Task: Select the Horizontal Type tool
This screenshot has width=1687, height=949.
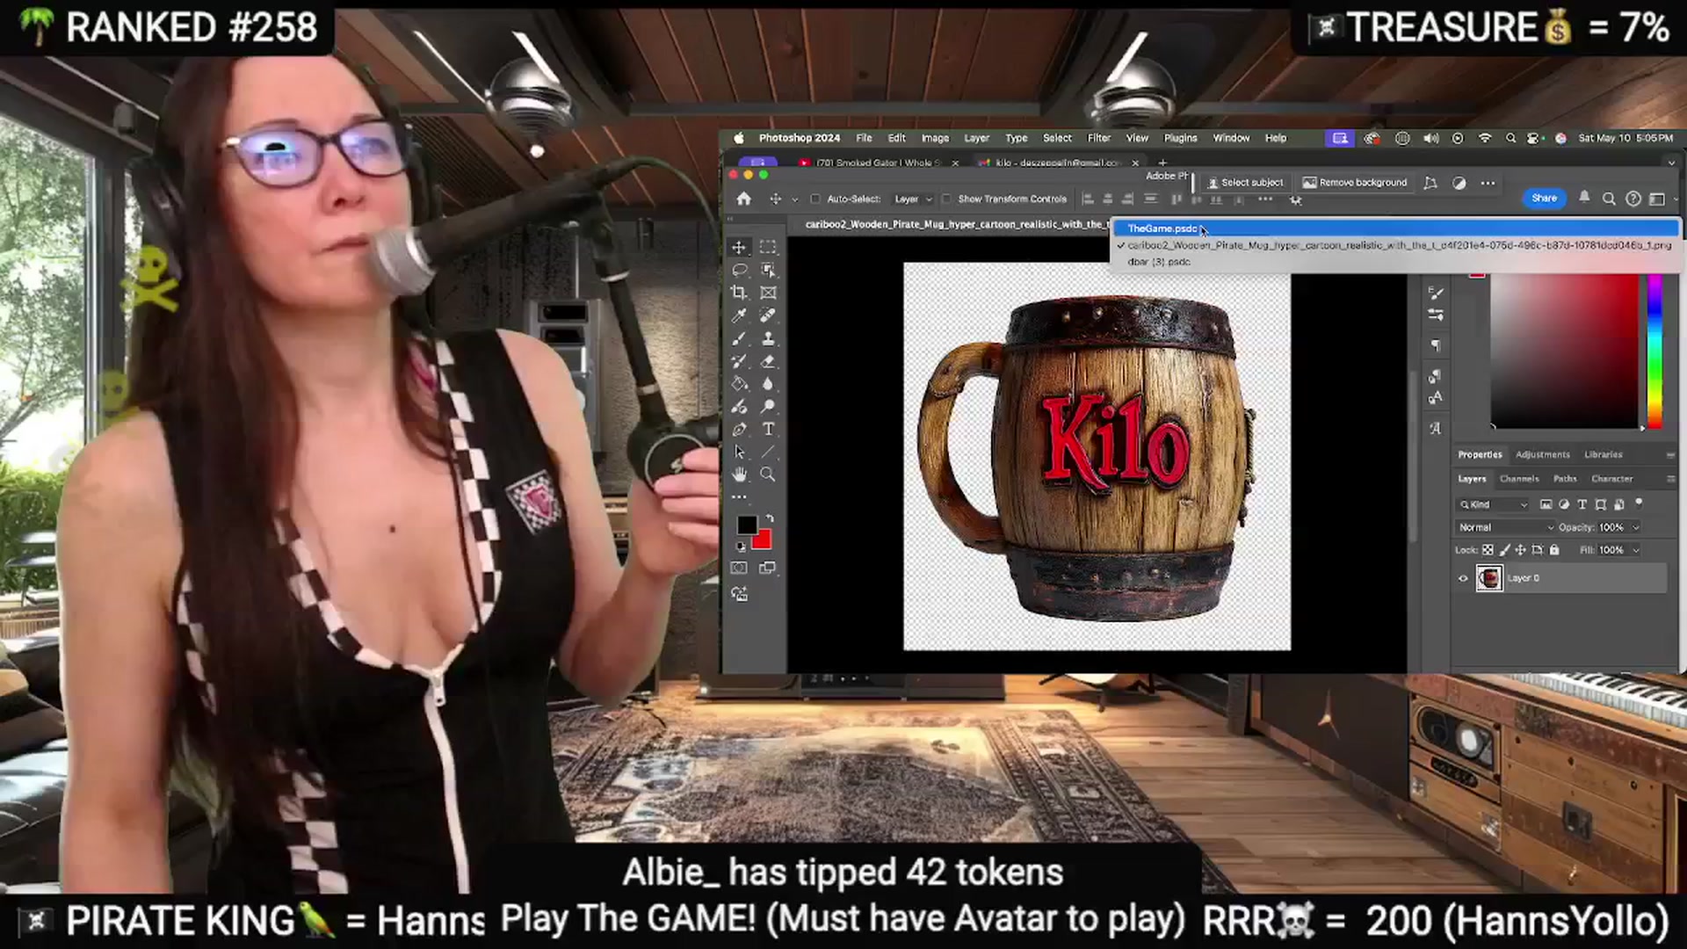Action: (768, 430)
